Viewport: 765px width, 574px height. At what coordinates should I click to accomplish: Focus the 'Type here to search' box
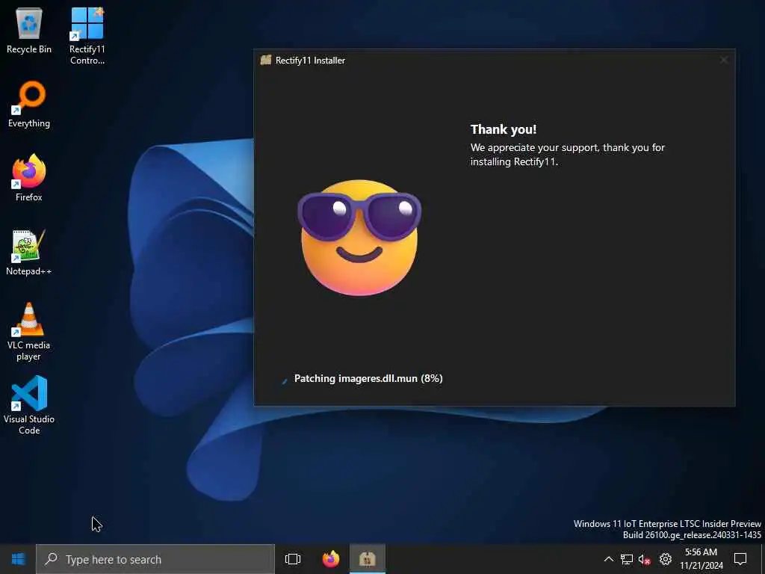155,559
